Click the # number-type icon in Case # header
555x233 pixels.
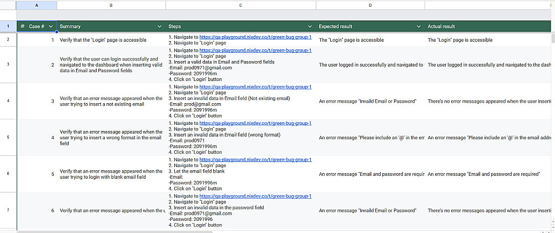tap(22, 27)
